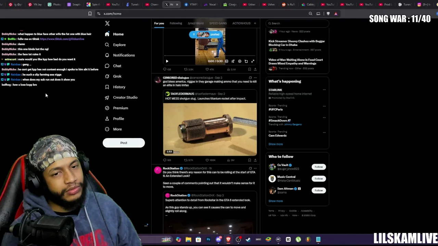Open fullscreen on the video player

253,61
